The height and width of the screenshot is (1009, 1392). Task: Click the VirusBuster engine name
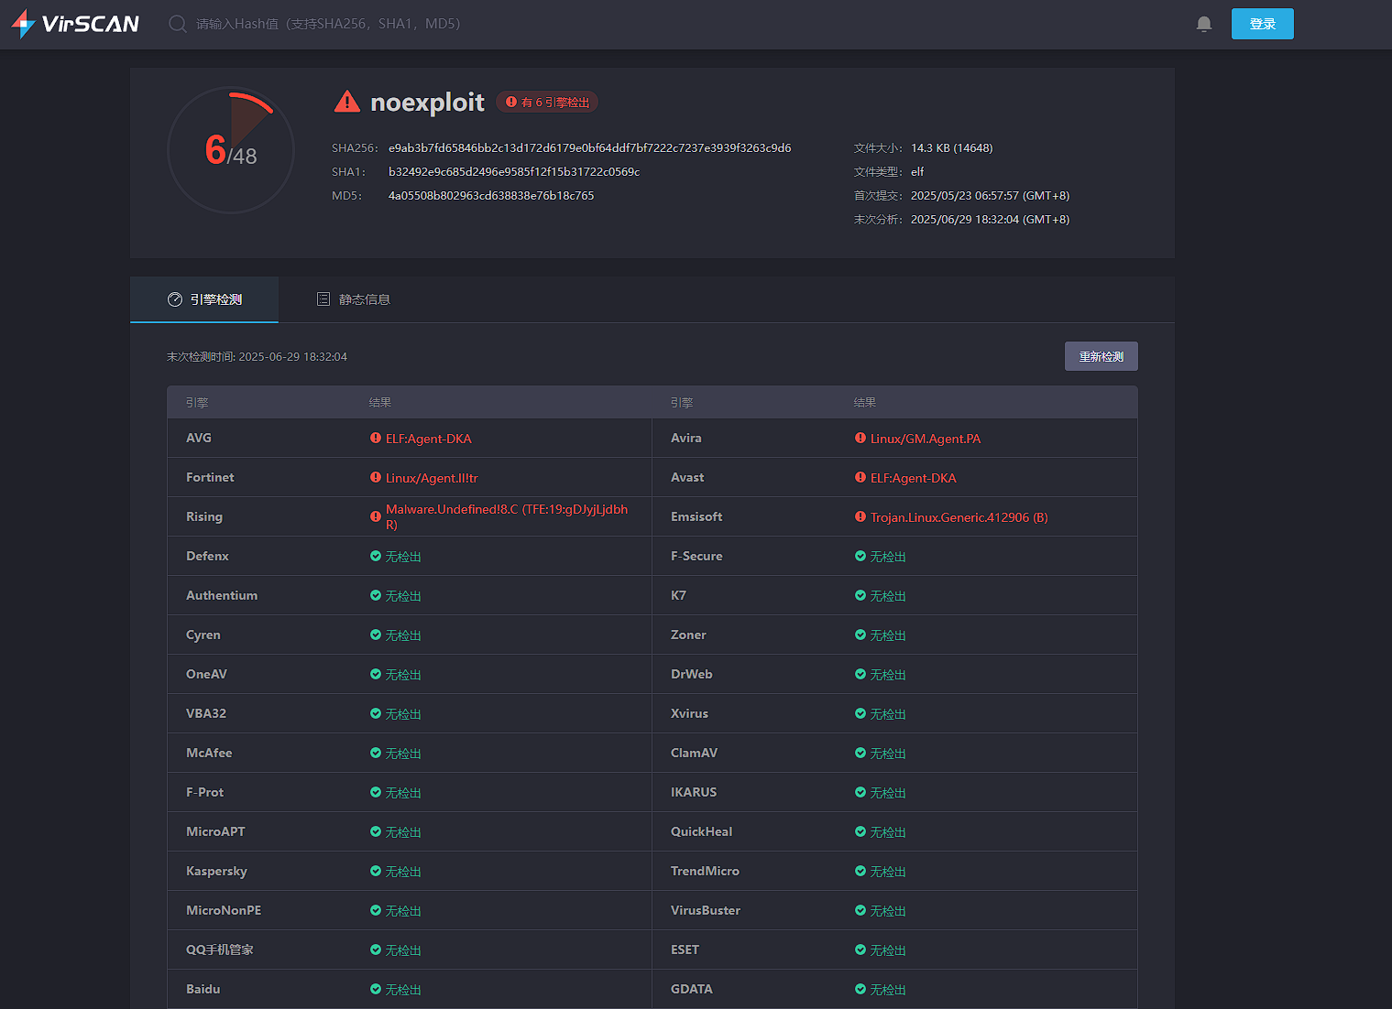click(x=706, y=911)
